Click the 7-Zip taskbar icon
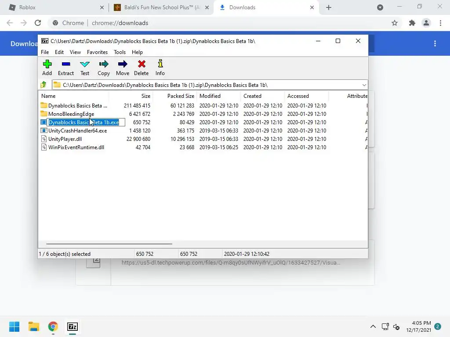The image size is (450, 337). (x=73, y=326)
